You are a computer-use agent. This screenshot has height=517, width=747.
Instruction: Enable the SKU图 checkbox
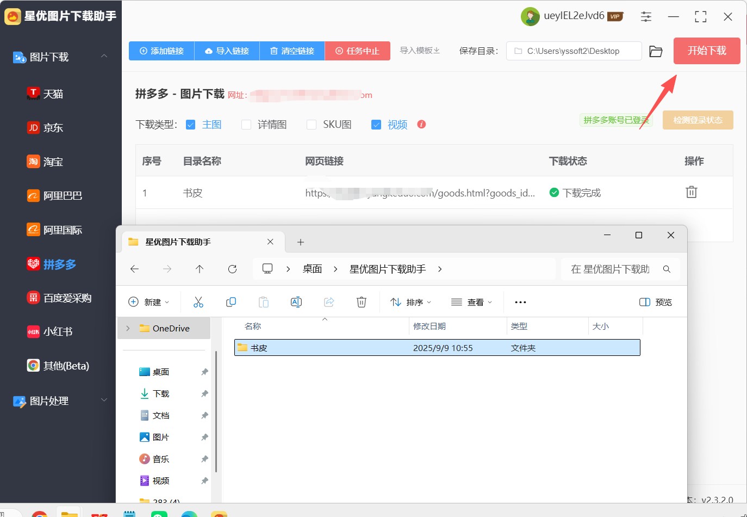(x=312, y=125)
